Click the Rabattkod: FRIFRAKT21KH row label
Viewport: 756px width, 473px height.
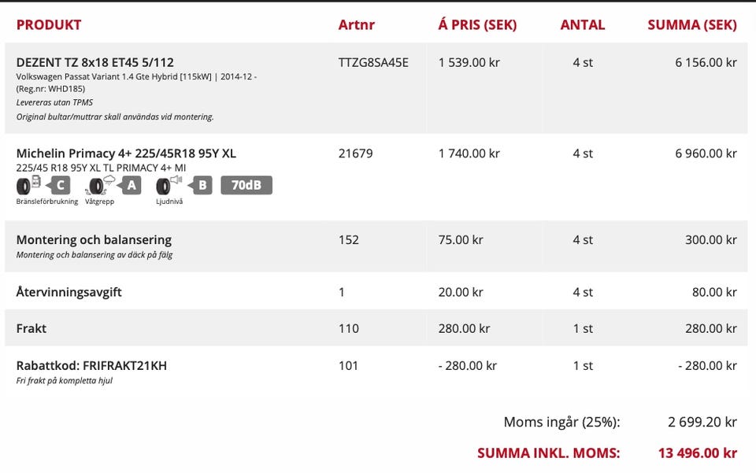click(91, 365)
